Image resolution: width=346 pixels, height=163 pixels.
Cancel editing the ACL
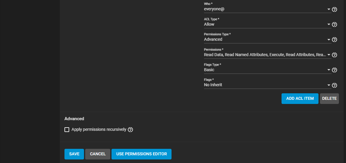coord(98,154)
